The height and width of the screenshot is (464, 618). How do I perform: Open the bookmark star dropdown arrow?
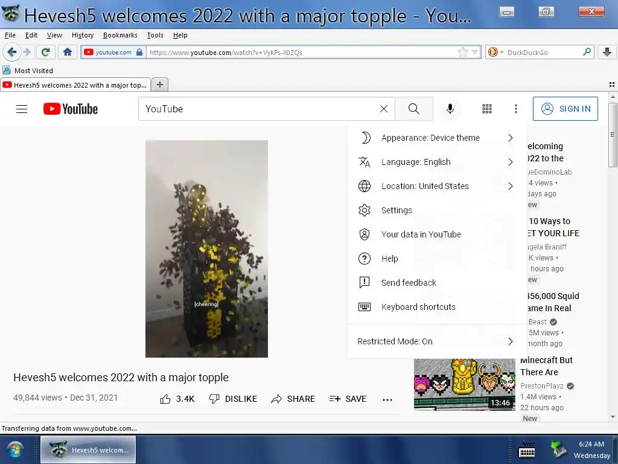click(x=474, y=52)
